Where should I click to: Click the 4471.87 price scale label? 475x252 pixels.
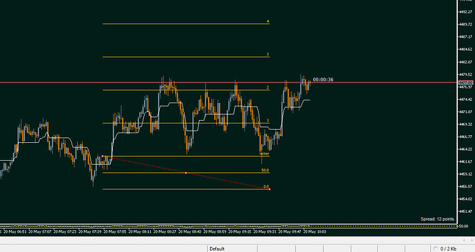[466, 112]
